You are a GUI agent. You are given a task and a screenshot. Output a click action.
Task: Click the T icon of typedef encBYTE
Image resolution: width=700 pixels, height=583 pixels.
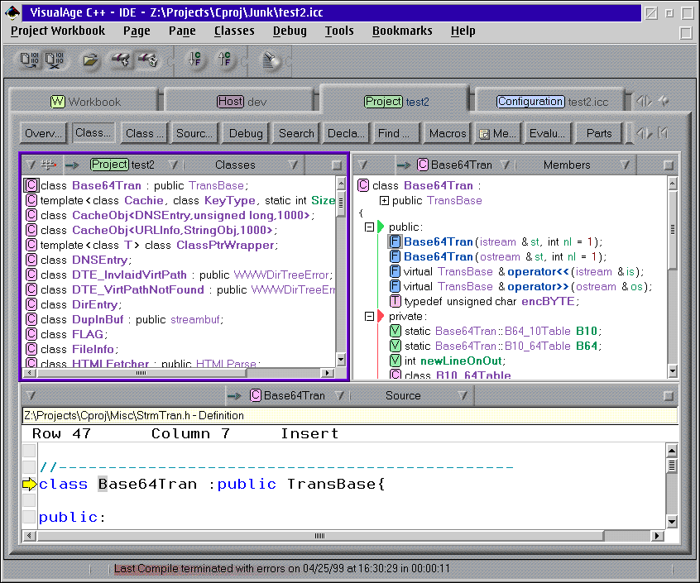click(x=395, y=301)
